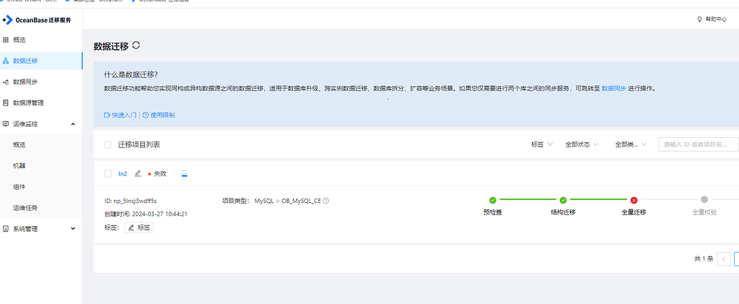Click the blue list icon beside 失败

tap(185, 173)
